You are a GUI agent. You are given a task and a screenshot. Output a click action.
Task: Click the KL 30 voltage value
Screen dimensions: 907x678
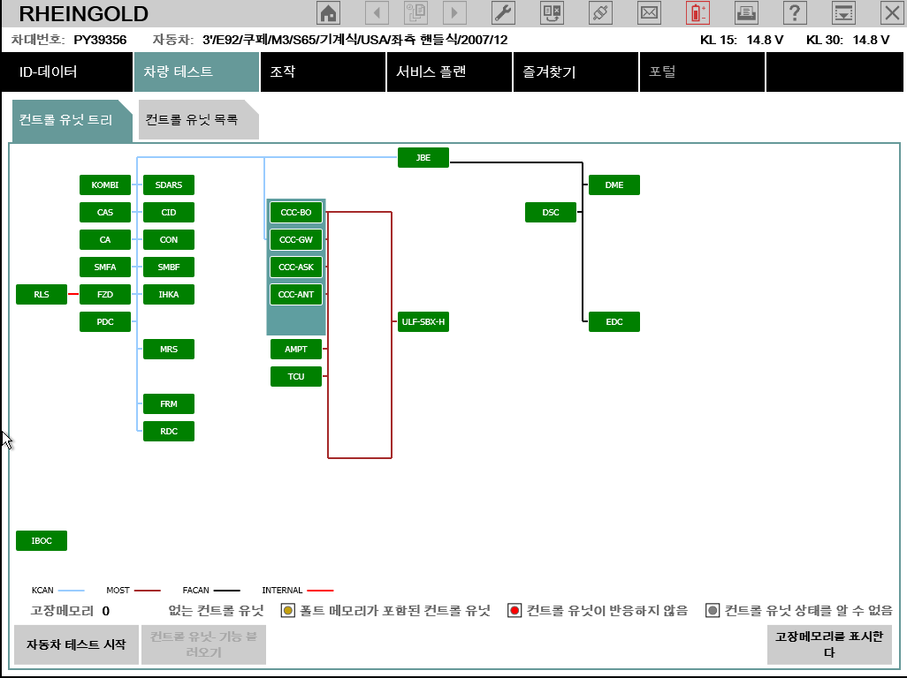[871, 40]
